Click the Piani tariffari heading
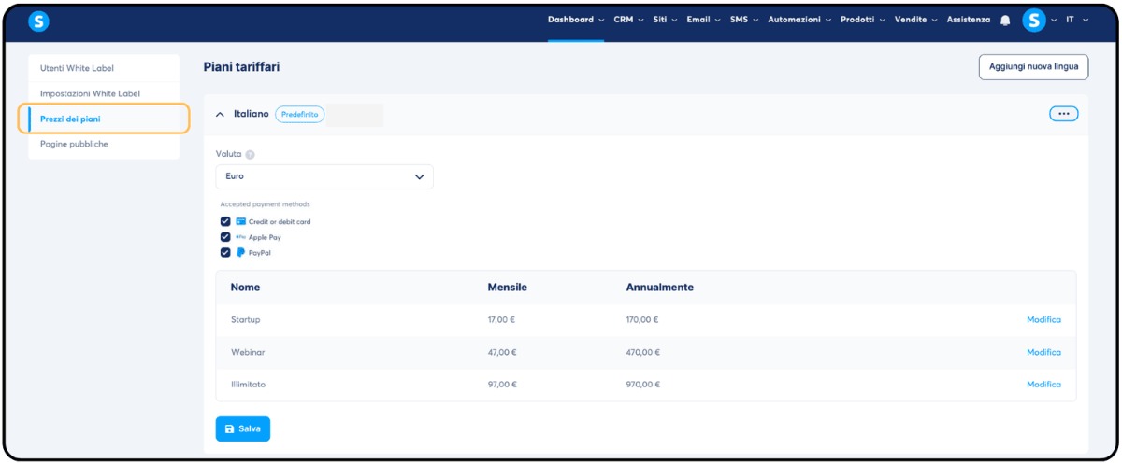Viewport: 1122px width, 463px height. (x=241, y=67)
